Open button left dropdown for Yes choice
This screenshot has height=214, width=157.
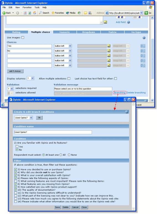pos(63,46)
